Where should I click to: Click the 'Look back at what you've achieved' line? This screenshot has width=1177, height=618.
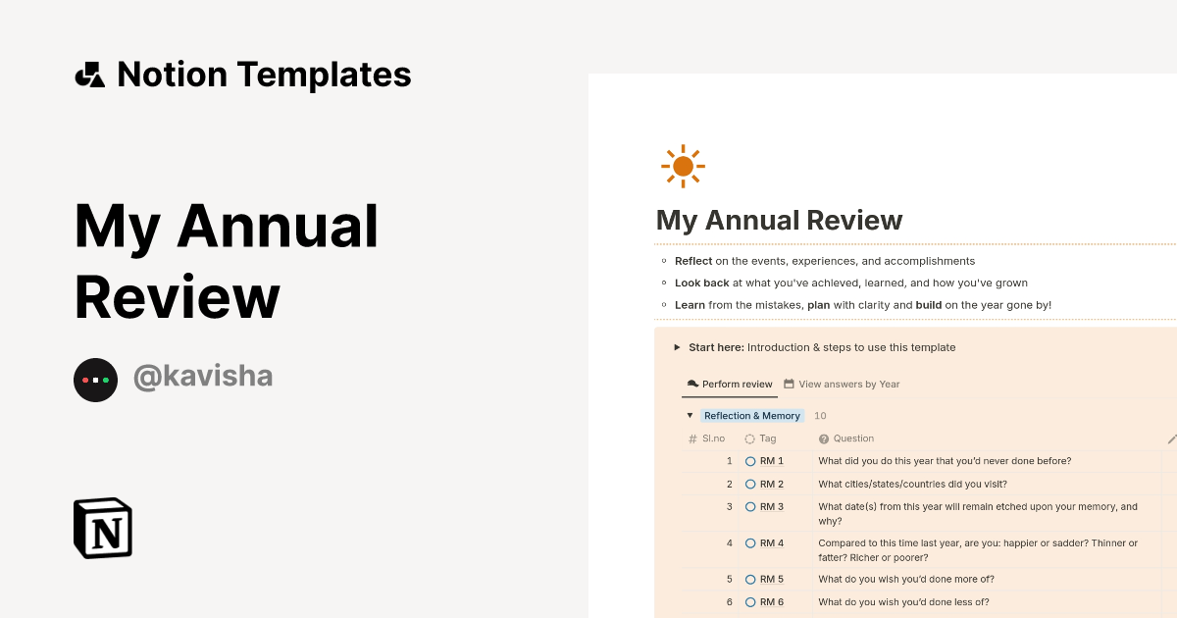tap(851, 283)
